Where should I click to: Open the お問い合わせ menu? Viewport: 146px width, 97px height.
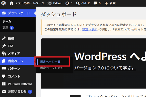17,91
